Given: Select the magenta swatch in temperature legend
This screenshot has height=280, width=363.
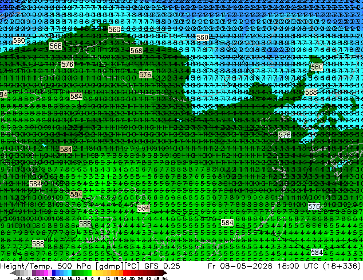Looking at the screenshot, I should point(46,273).
